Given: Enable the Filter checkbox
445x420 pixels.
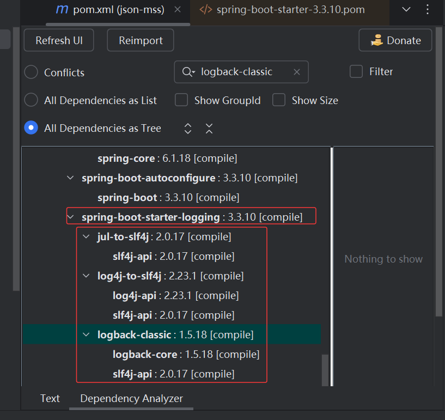Looking at the screenshot, I should (x=356, y=71).
